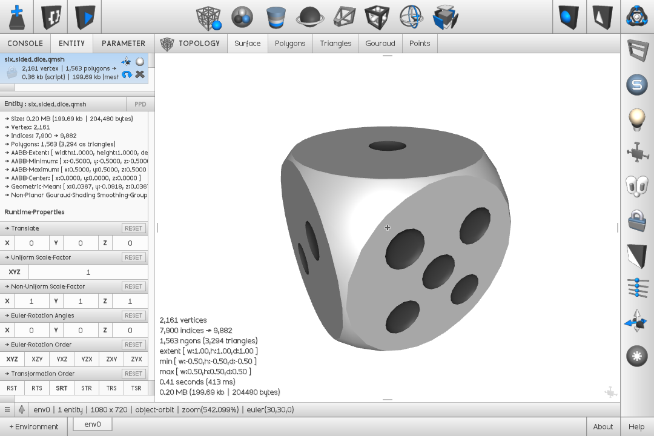Reset the Uniform Scale-Factor
Image resolution: width=654 pixels, height=436 pixels.
tap(133, 257)
